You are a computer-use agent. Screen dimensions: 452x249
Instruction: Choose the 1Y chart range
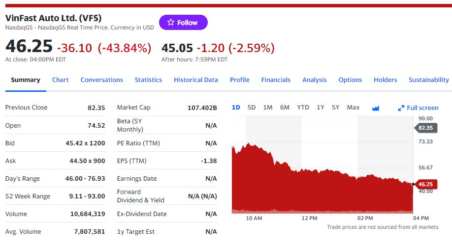[x=321, y=108]
